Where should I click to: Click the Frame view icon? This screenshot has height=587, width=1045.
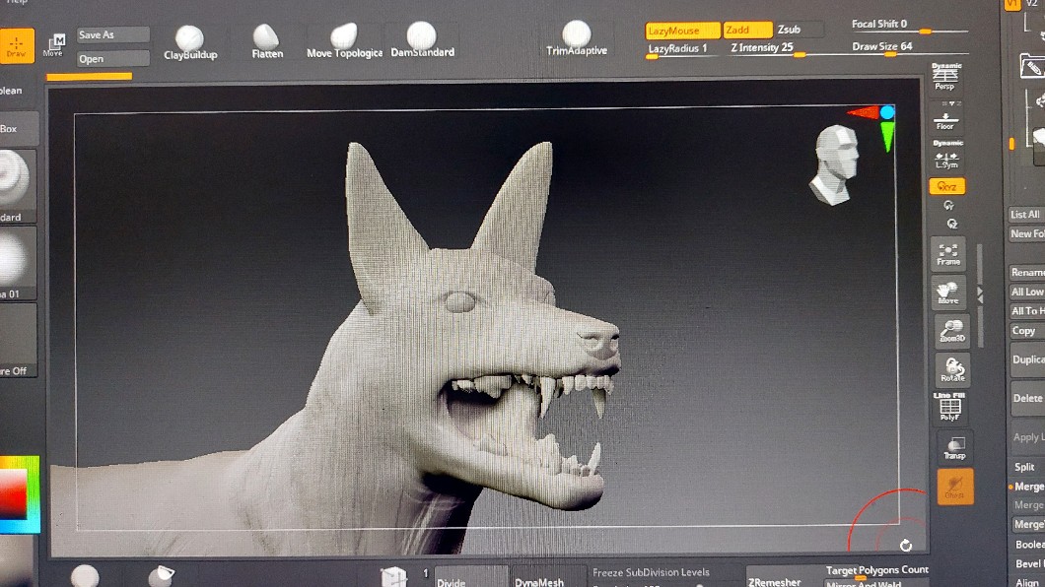(948, 253)
